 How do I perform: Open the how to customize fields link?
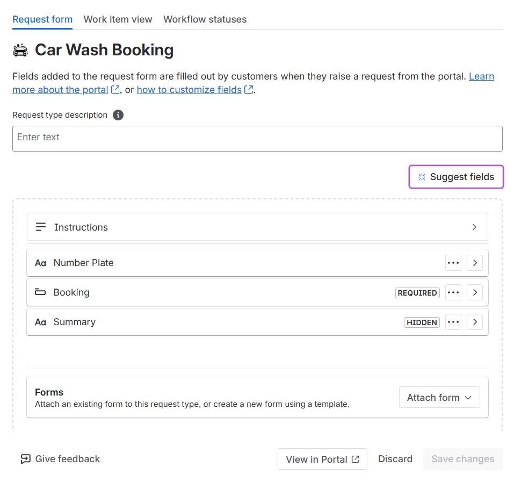coord(189,90)
